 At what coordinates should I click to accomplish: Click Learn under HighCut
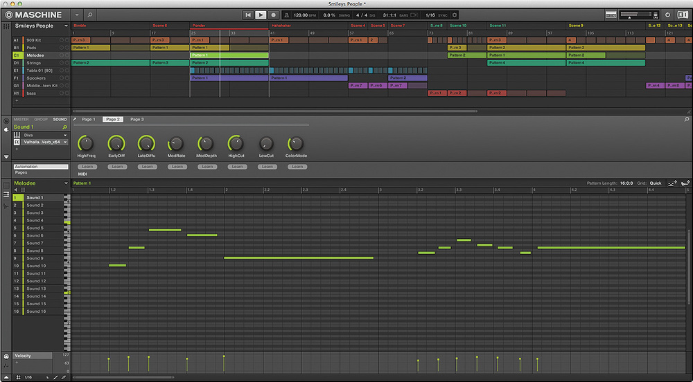point(237,167)
